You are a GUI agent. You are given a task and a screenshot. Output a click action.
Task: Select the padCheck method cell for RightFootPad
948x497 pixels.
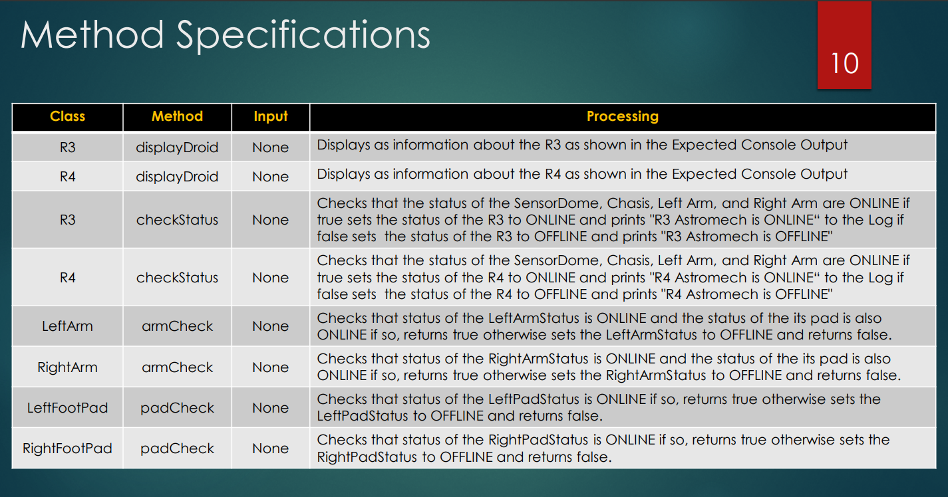[x=176, y=448]
